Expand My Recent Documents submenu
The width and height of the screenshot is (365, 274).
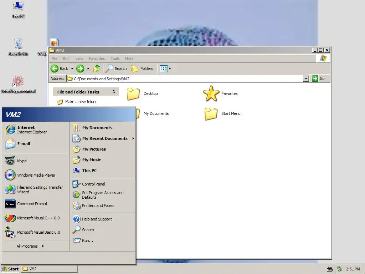pyautogui.click(x=103, y=138)
